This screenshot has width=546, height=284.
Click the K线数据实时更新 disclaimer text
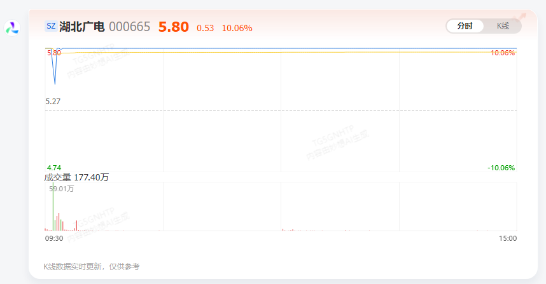(91, 267)
